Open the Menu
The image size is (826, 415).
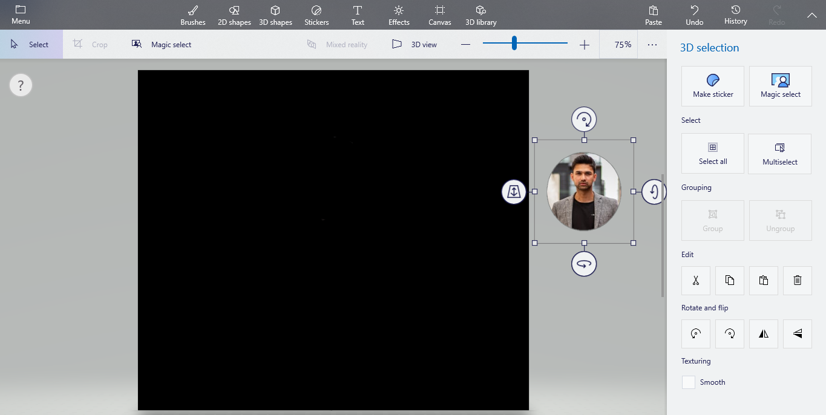point(20,15)
